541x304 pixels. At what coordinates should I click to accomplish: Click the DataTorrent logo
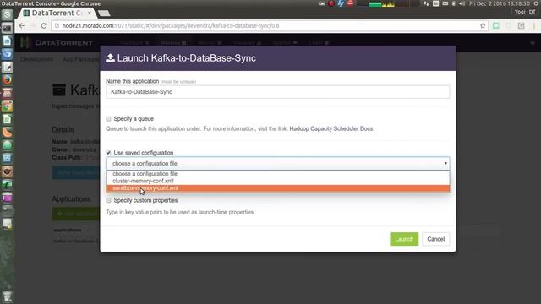(57, 43)
